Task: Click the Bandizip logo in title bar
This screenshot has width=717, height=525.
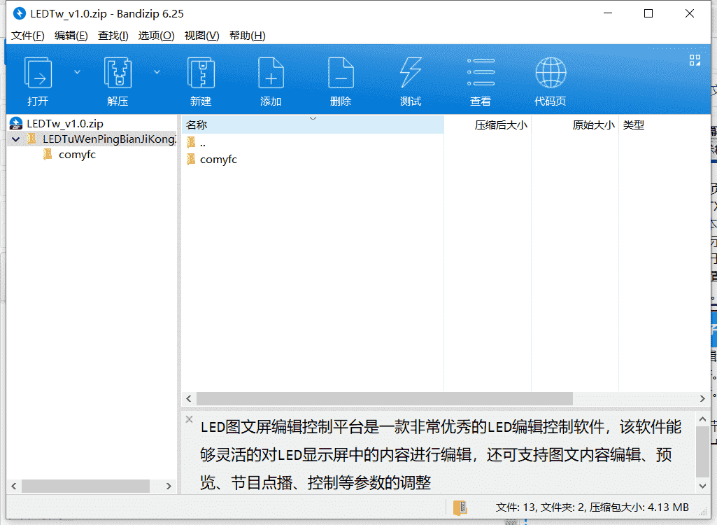Action: (x=19, y=14)
